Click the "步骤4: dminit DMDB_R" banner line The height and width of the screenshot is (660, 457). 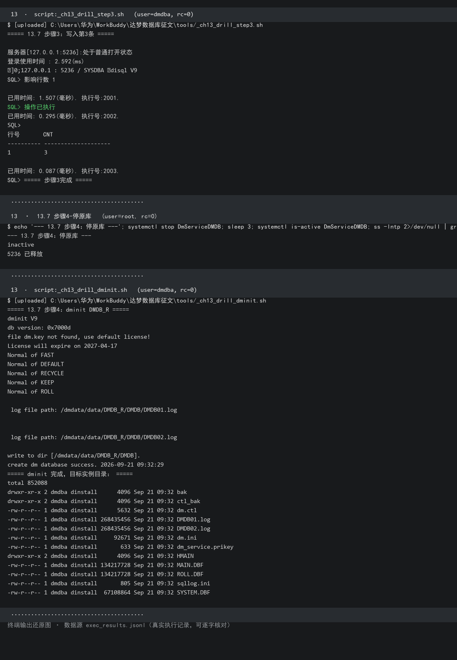pos(68,310)
